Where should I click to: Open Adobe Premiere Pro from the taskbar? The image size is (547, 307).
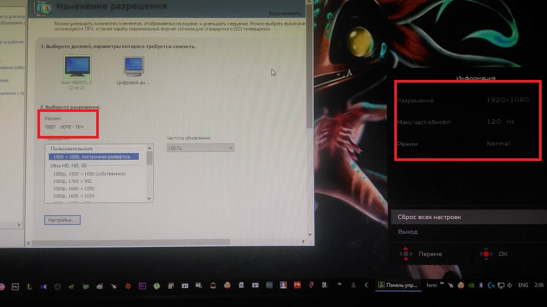click(x=142, y=286)
